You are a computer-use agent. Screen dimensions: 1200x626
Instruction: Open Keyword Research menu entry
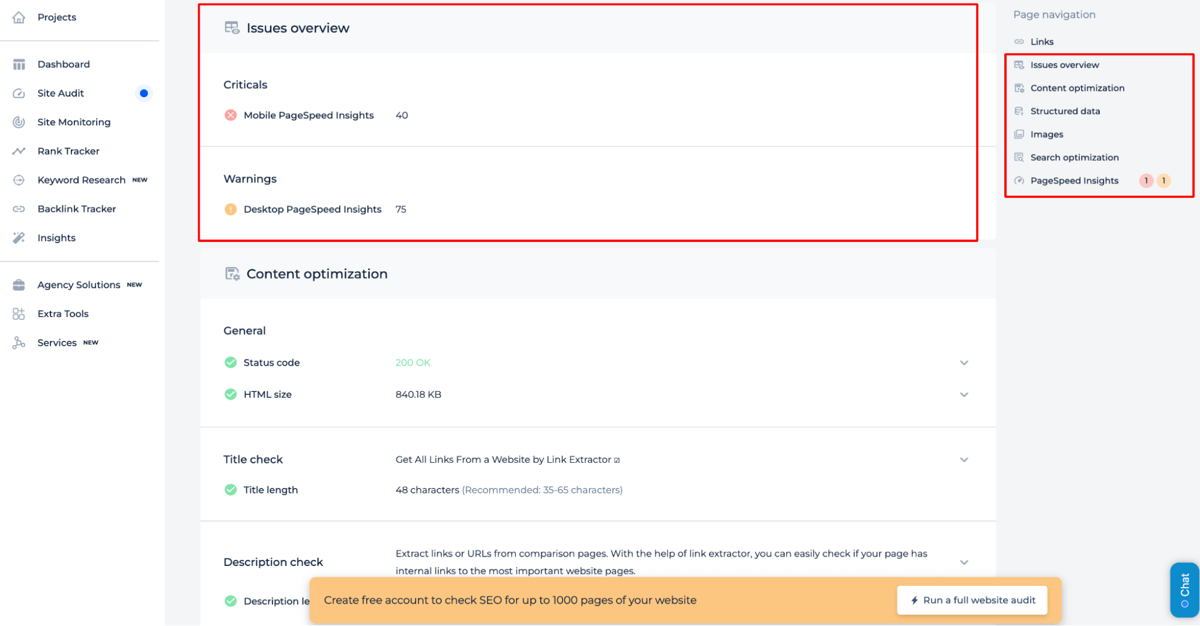pyautogui.click(x=82, y=180)
